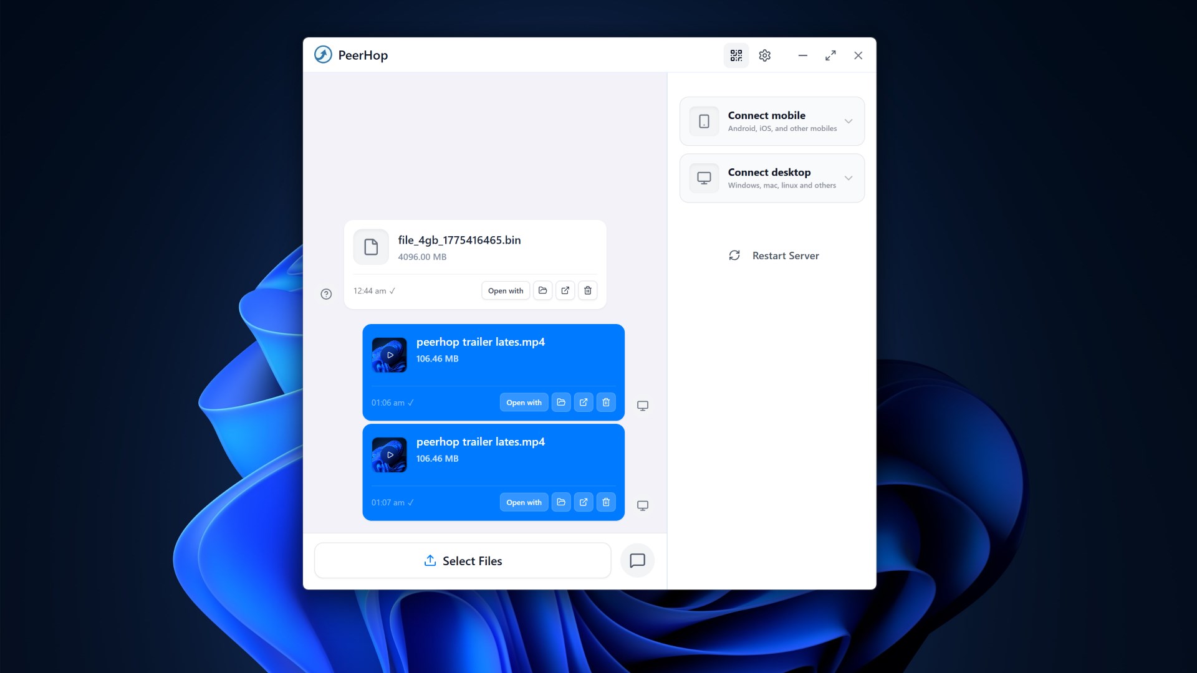Open the 01:07 am video externally
This screenshot has width=1197, height=673.
(x=584, y=502)
